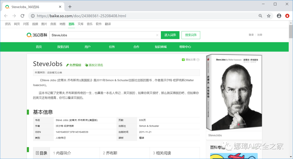Screen dimensions: 293x159
Task: Open the zoom magnifier icon in the address bar
Action: coord(260,16)
